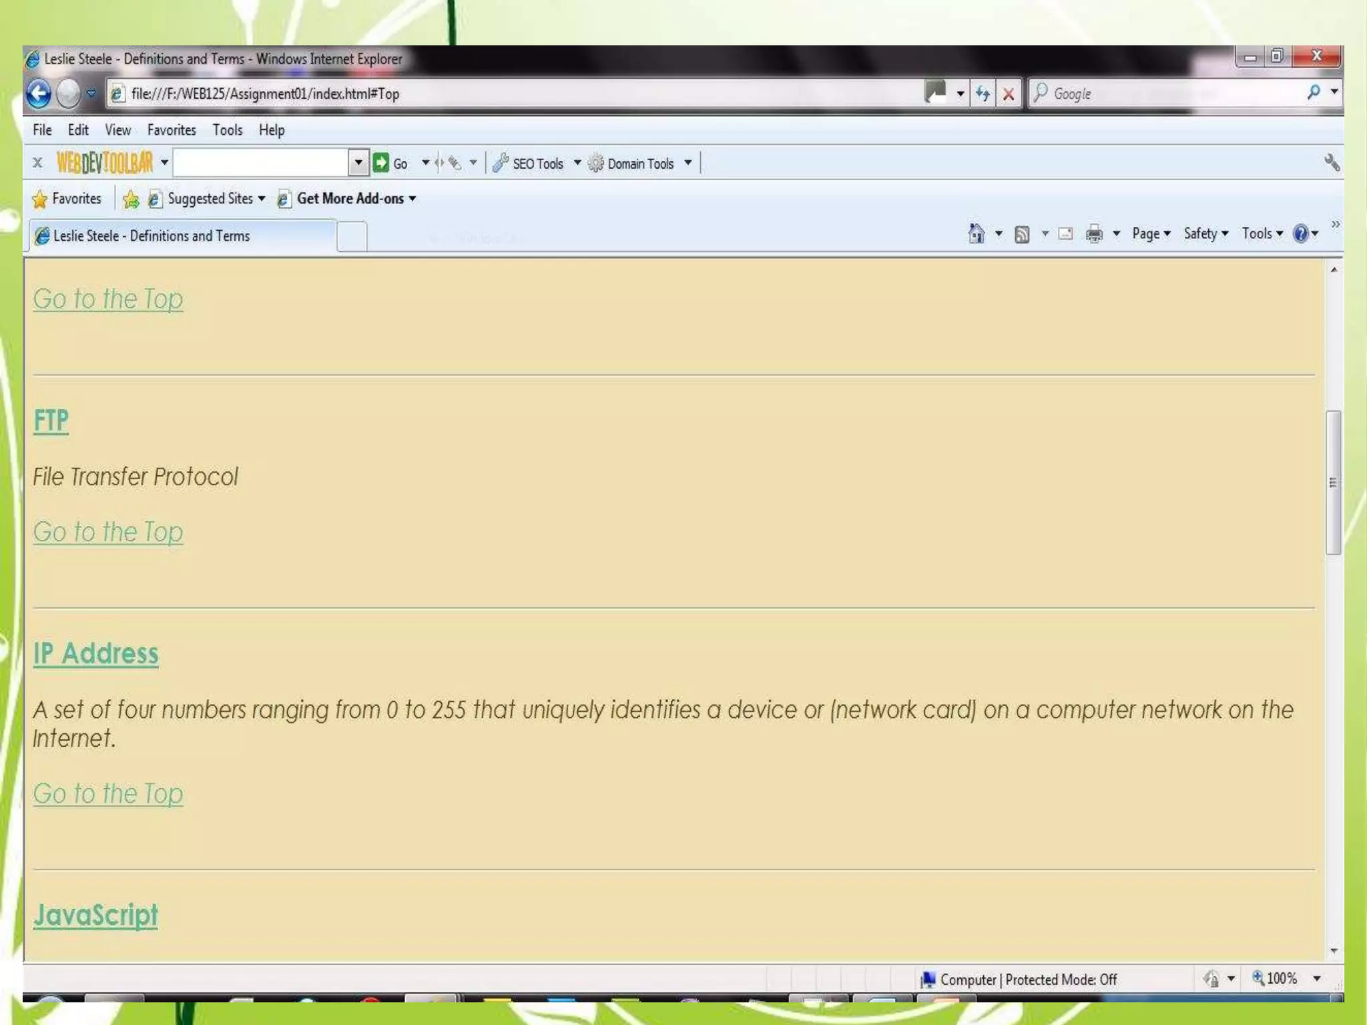Click the JavaScript heading link
The width and height of the screenshot is (1367, 1025).
[x=96, y=916]
